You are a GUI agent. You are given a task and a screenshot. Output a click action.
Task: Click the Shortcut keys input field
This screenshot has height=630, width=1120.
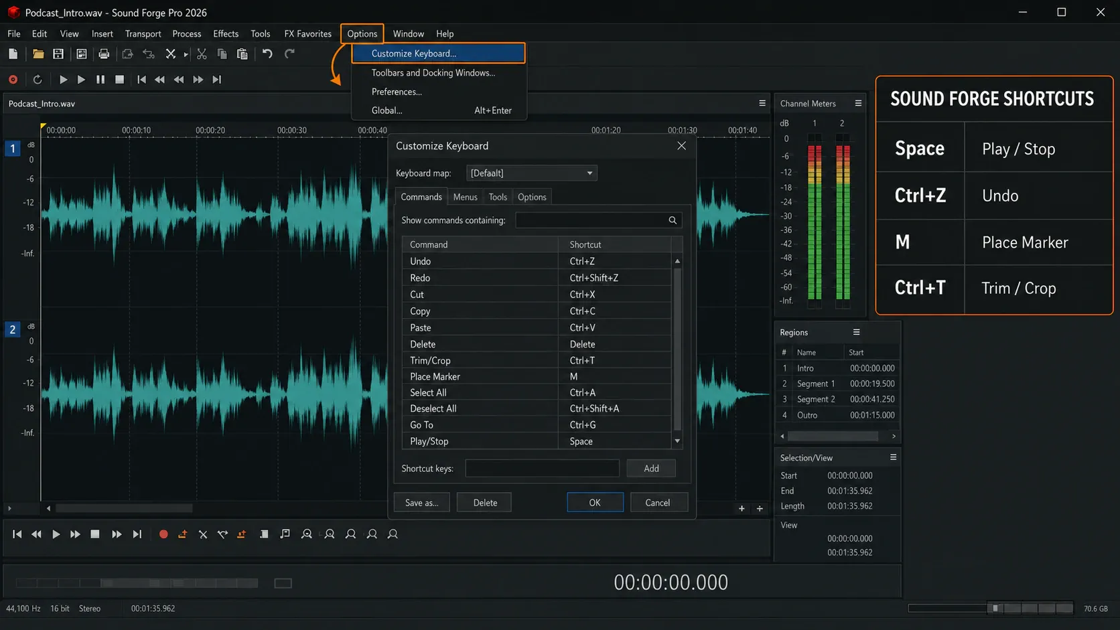tap(542, 469)
